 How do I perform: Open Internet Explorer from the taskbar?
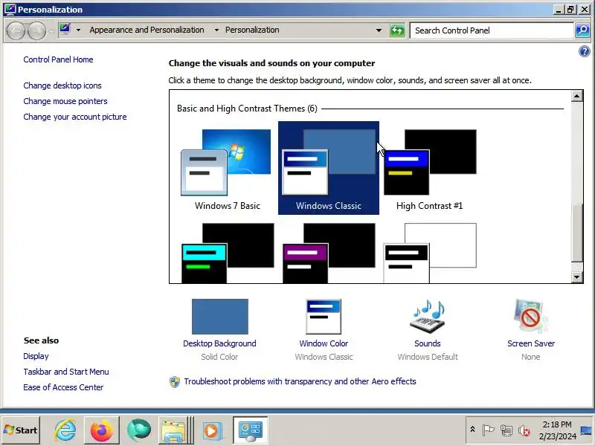click(x=65, y=430)
